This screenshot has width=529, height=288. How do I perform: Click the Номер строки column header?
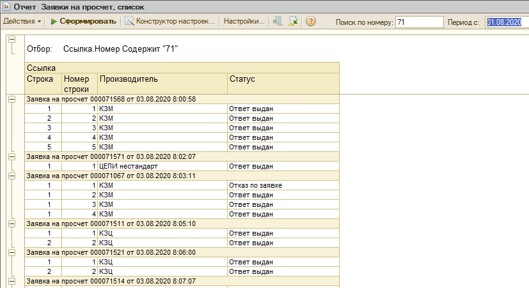[x=79, y=84]
